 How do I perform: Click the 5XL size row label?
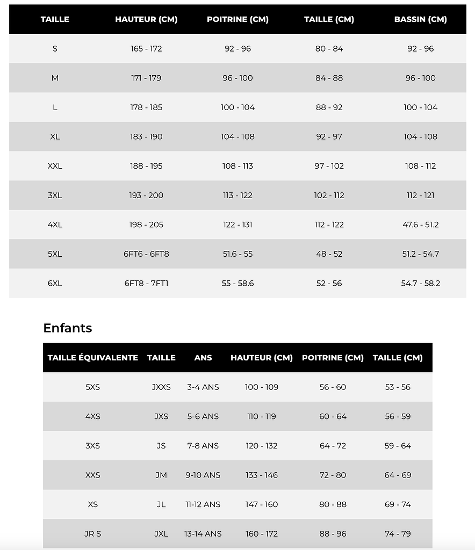[55, 254]
